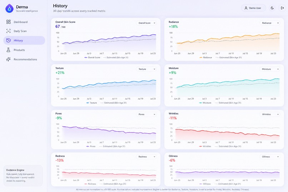Toggle Estimated series in Texture chart legend

coord(114,103)
